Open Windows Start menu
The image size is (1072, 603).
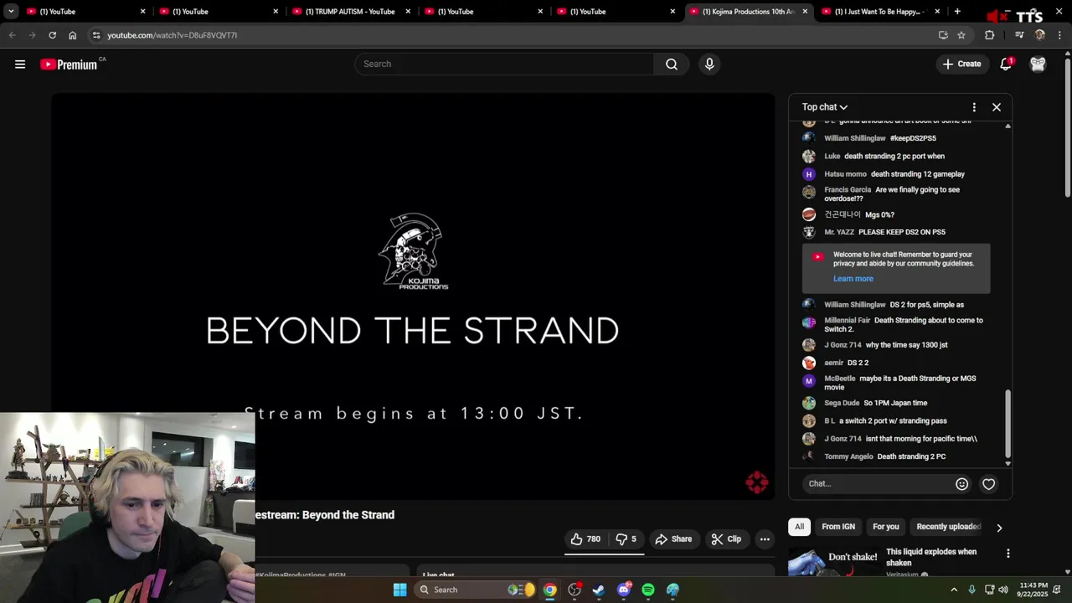click(x=399, y=590)
